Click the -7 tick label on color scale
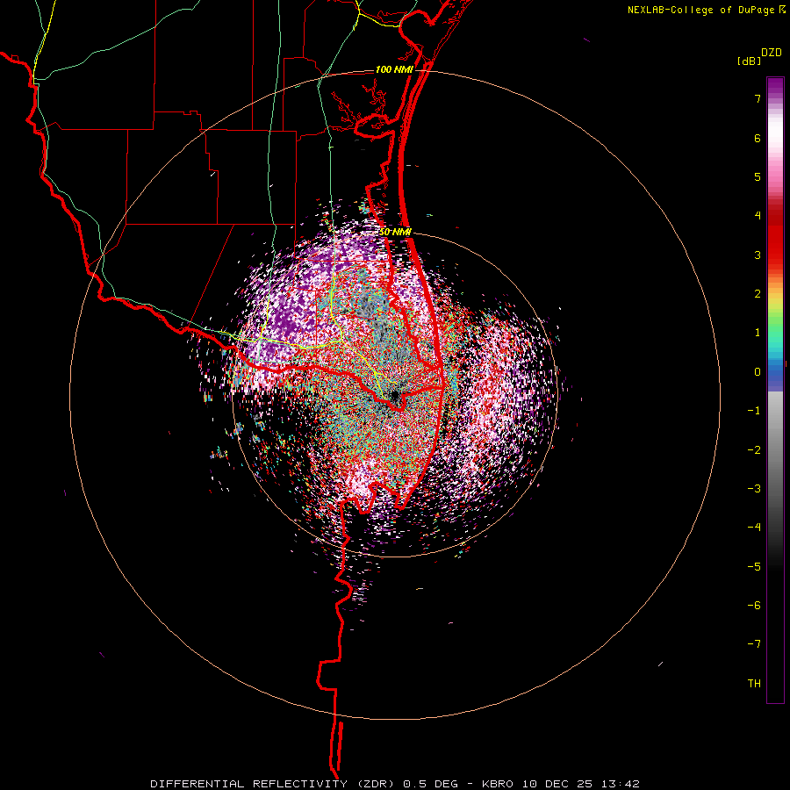This screenshot has height=790, width=790. (x=754, y=644)
